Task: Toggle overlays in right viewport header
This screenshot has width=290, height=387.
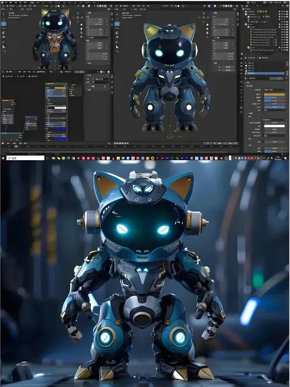Action: click(215, 5)
